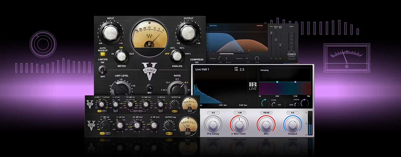Click the V-EQ3 Output knob

(169, 125)
